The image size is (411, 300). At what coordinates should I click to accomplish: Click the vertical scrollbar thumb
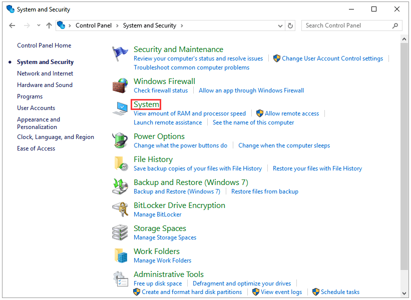point(404,156)
